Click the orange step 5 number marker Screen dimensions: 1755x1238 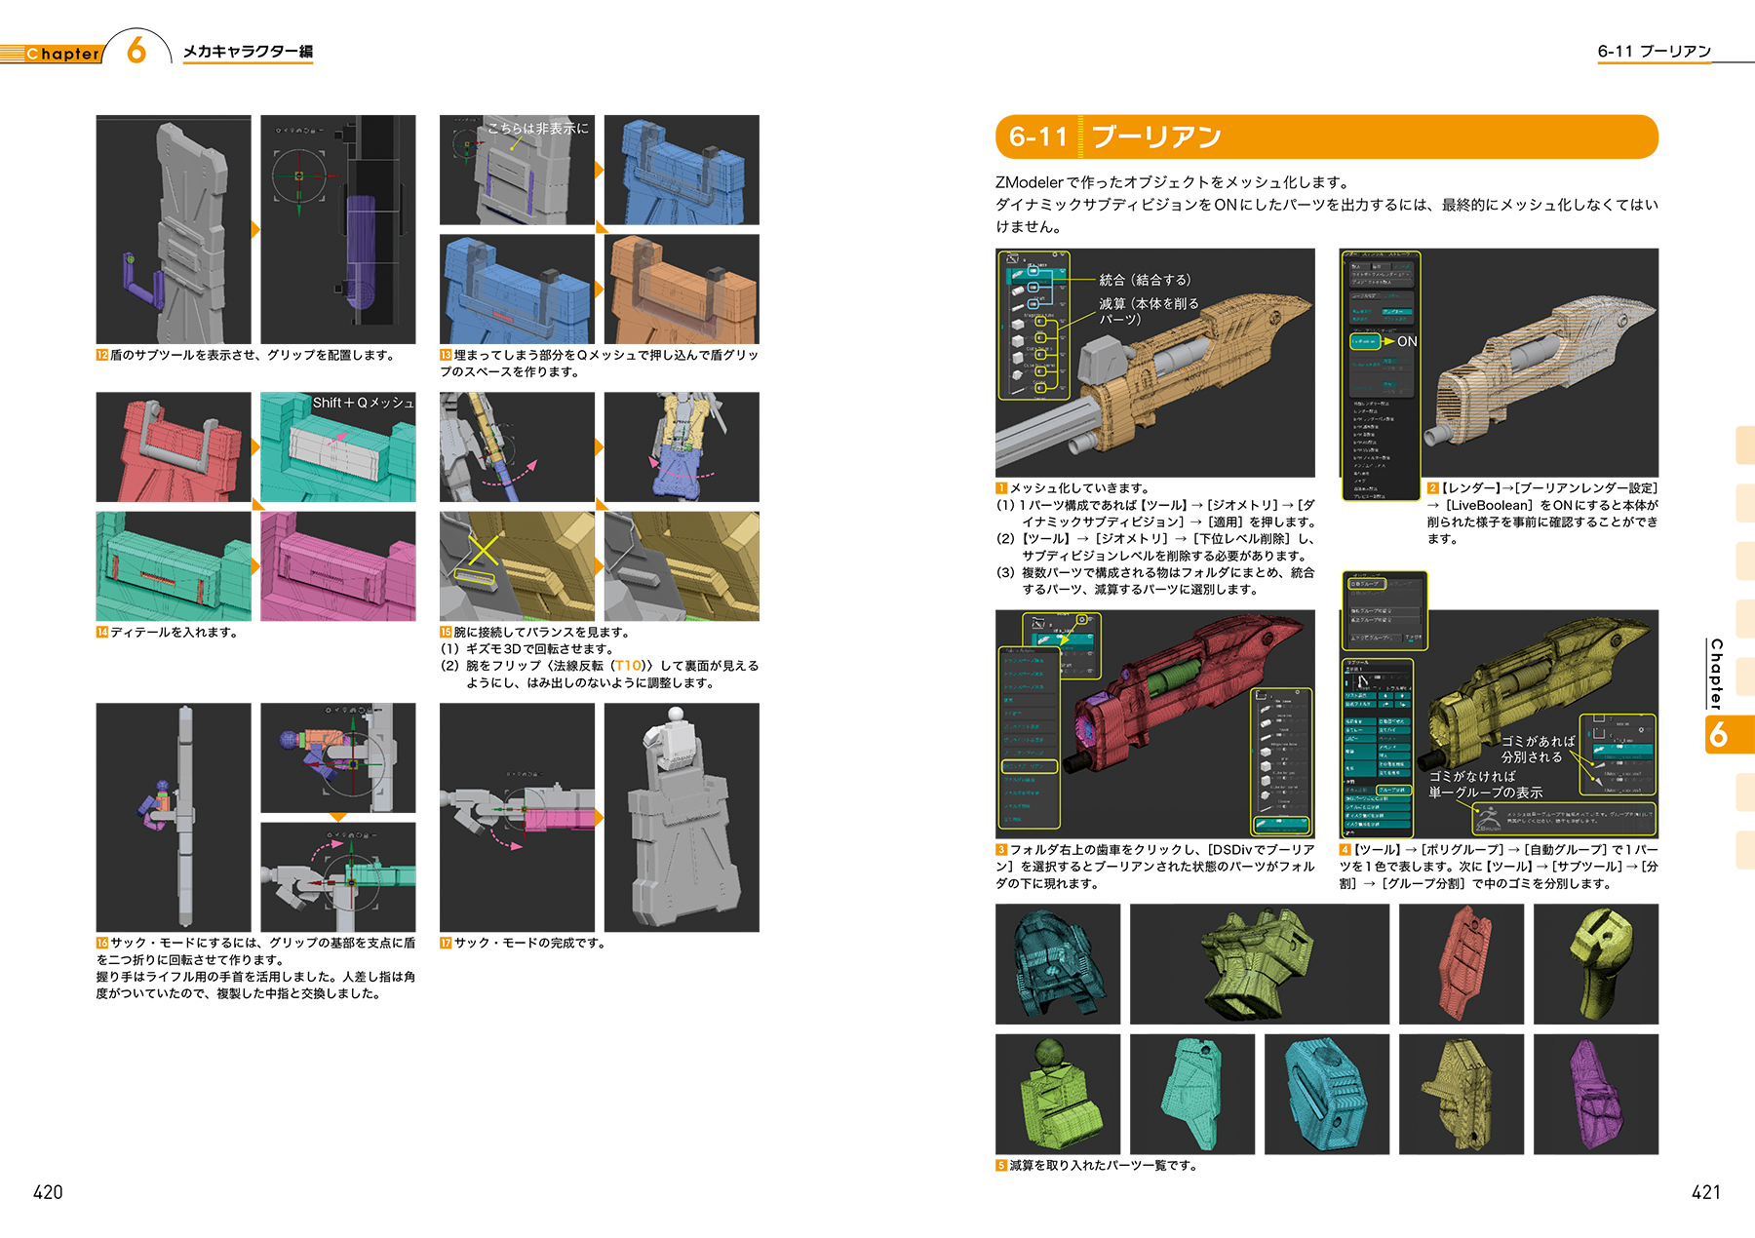pos(1001,1165)
